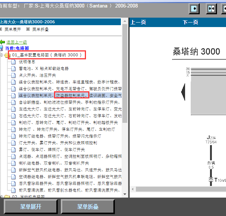Screen dimensions: 226x216
Task: Open 自诊断插座、制动液液位报警开关 entry
Action: click(69, 102)
